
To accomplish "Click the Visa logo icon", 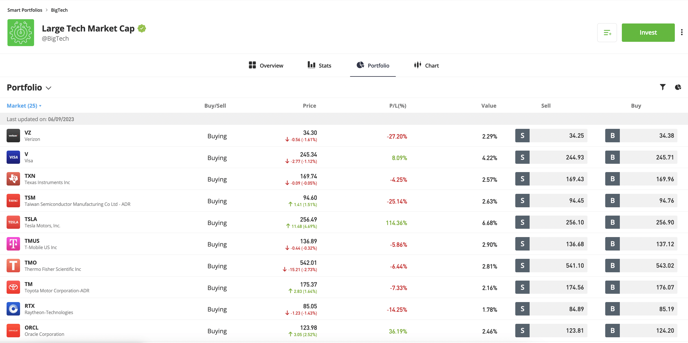I will pos(13,157).
